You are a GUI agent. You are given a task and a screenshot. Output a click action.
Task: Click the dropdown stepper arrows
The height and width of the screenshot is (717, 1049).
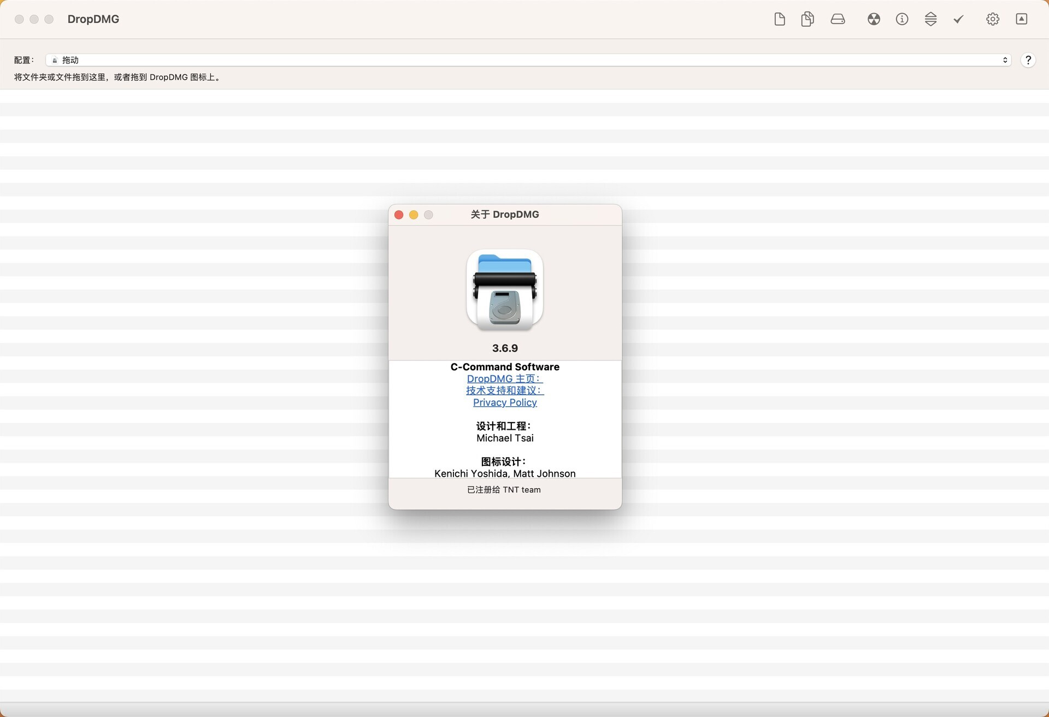[1005, 60]
